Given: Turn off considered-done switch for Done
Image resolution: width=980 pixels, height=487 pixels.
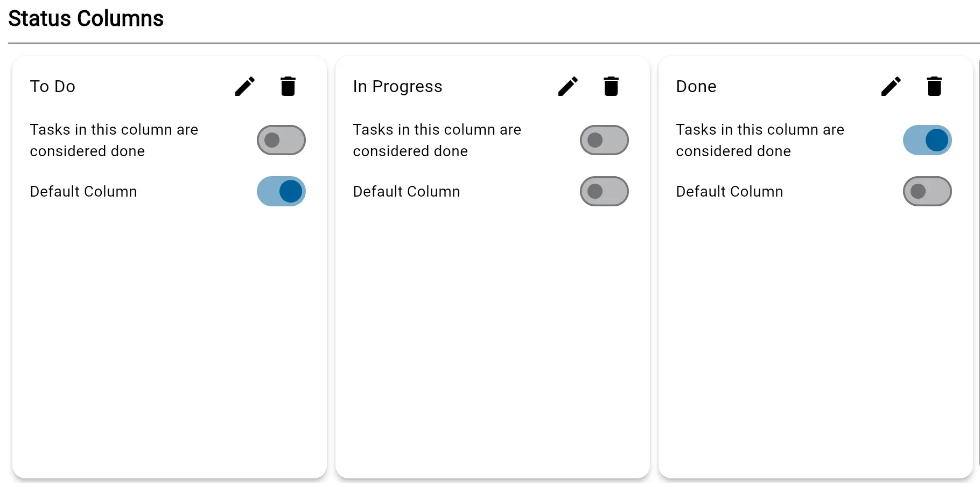Looking at the screenshot, I should click(x=927, y=140).
